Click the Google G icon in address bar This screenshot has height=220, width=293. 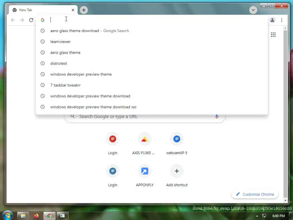click(x=43, y=20)
